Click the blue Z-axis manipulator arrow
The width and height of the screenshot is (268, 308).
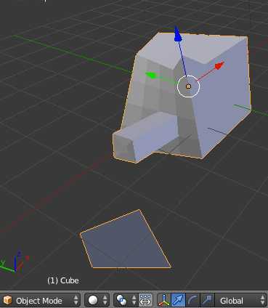tap(178, 34)
